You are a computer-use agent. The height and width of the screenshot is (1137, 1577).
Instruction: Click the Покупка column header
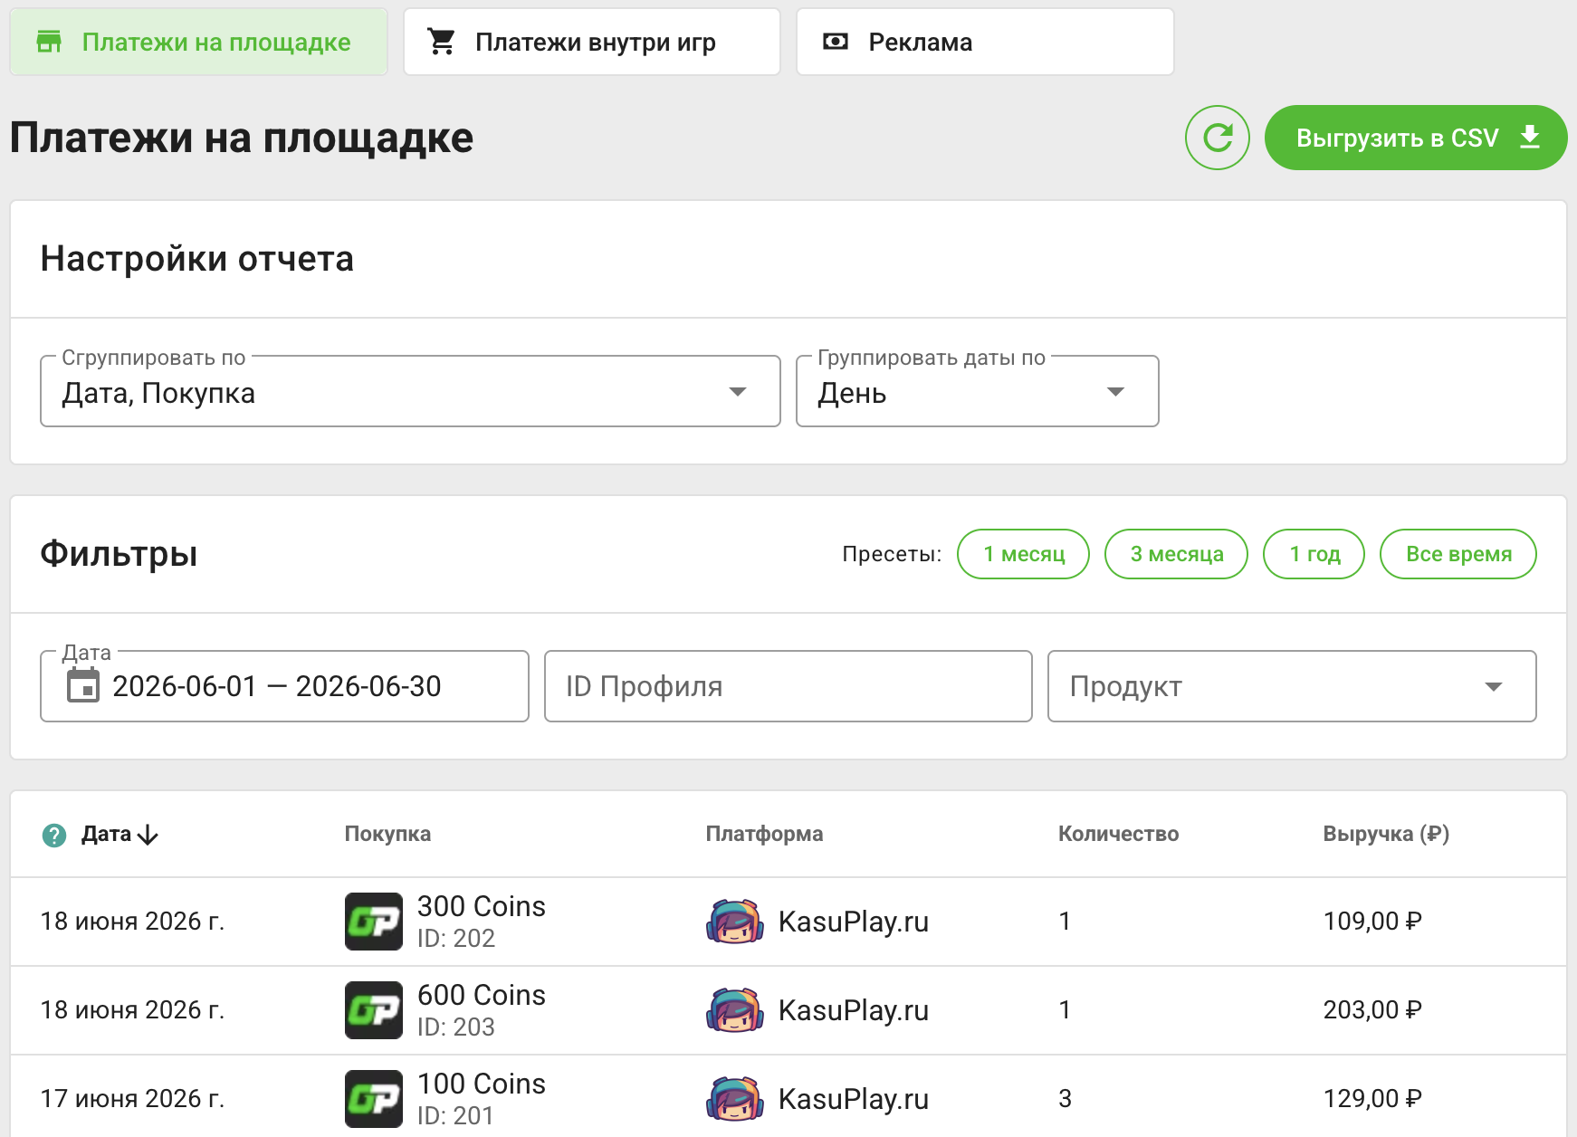point(387,834)
